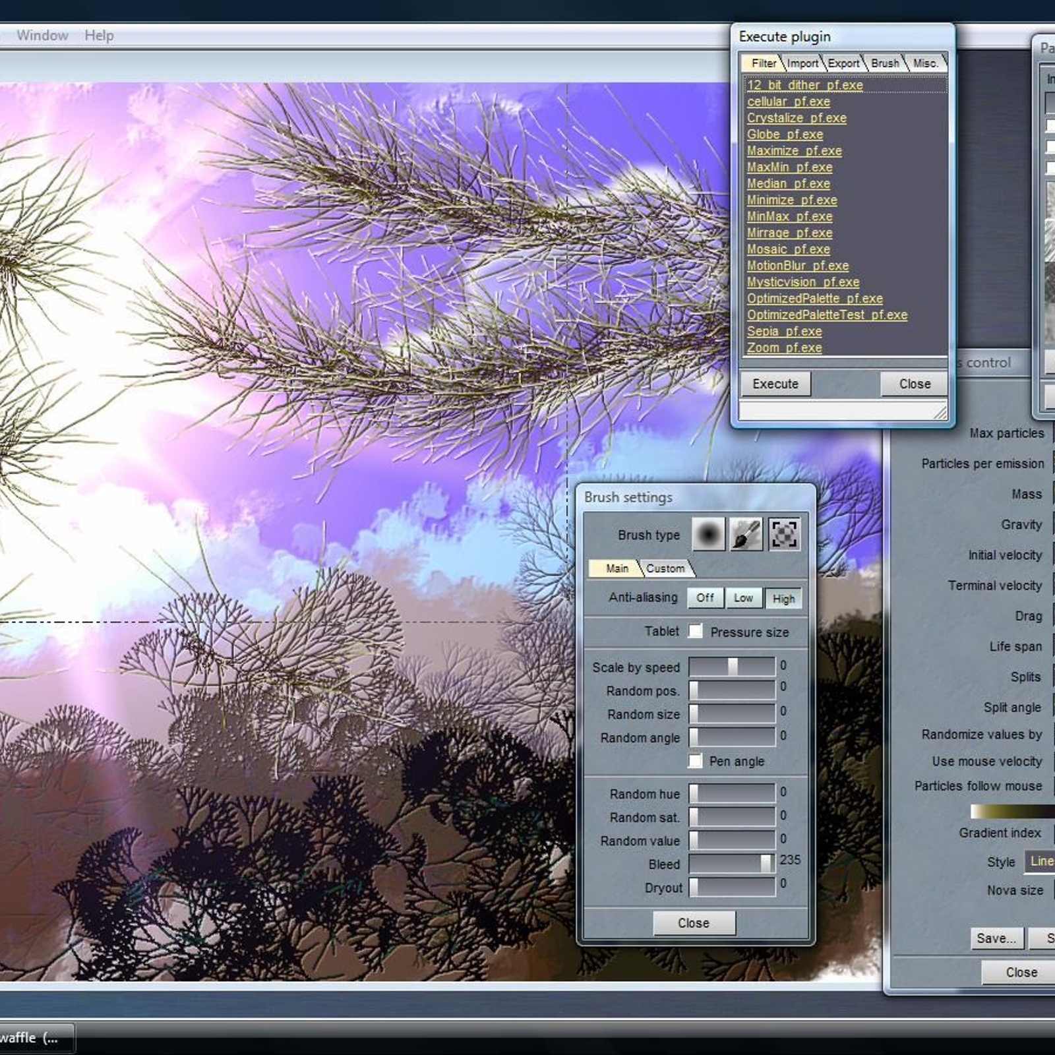Click the Execute plugin resize grip
The image size is (1055, 1055).
(x=941, y=413)
